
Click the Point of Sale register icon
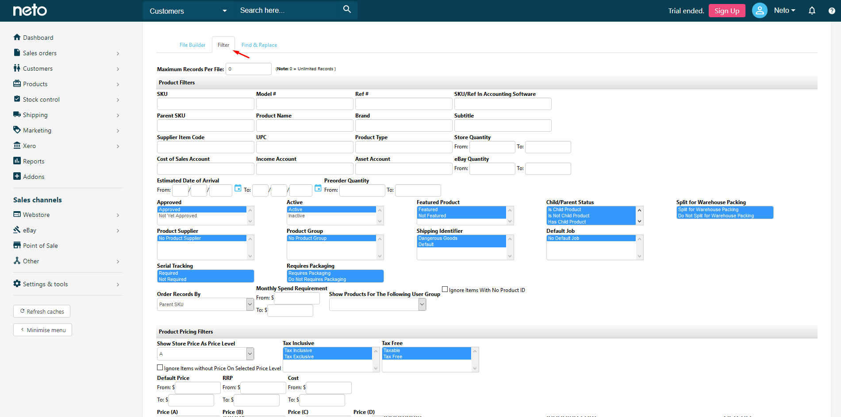(17, 245)
